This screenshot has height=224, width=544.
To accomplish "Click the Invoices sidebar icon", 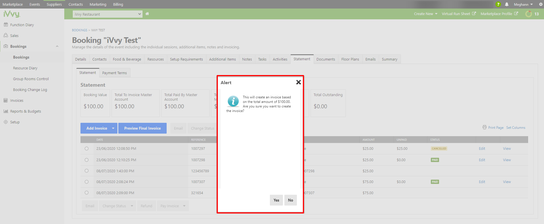I will pos(6,100).
